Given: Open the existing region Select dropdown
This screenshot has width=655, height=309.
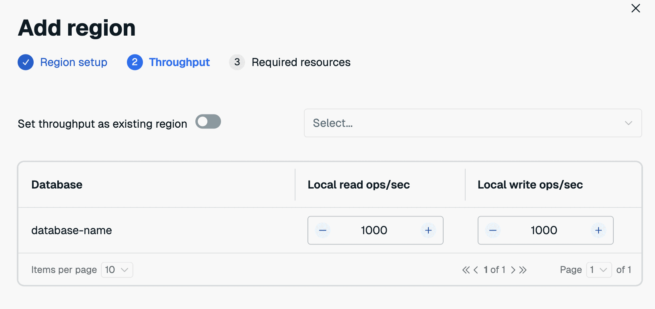Looking at the screenshot, I should 472,123.
